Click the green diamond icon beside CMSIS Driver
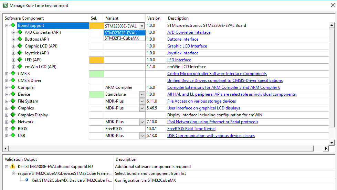Screen dimensions: 337x190 click(13, 80)
